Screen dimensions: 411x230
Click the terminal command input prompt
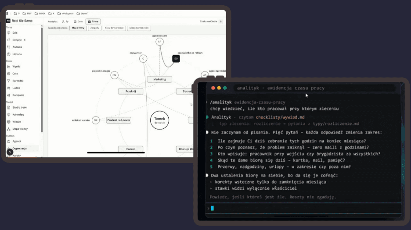pyautogui.click(x=304, y=208)
